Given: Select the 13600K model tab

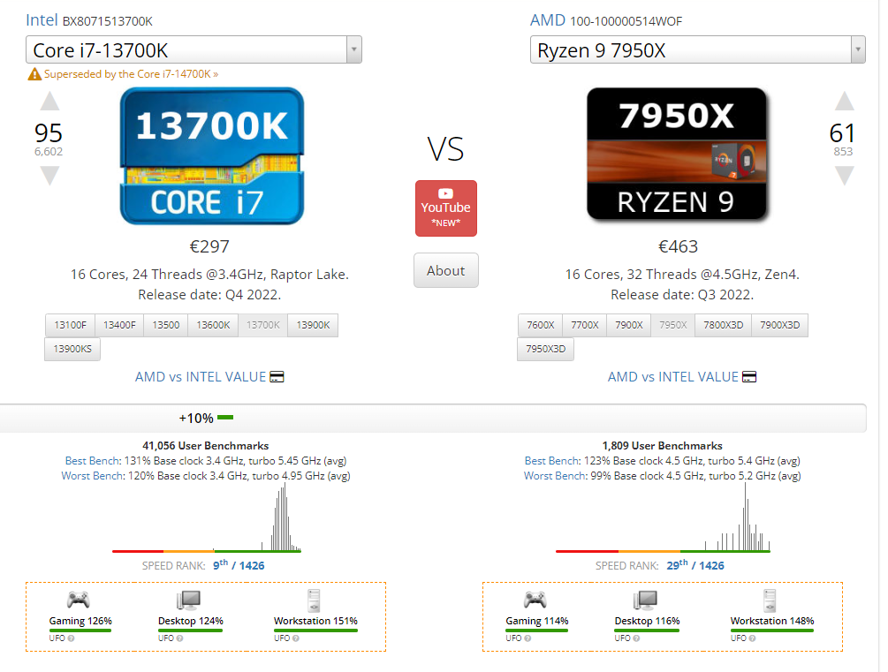Looking at the screenshot, I should pyautogui.click(x=214, y=325).
